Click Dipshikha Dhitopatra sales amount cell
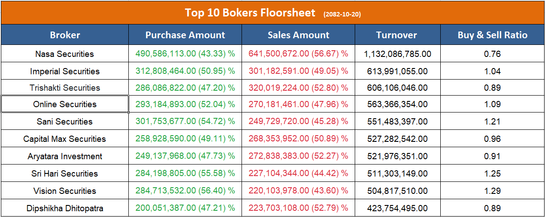The height and width of the screenshot is (217, 545). coord(299,208)
